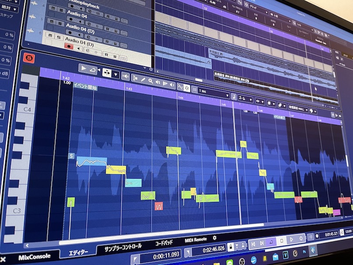Open LINE from the Windows taskbar
The image size is (353, 265).
coord(229,262)
